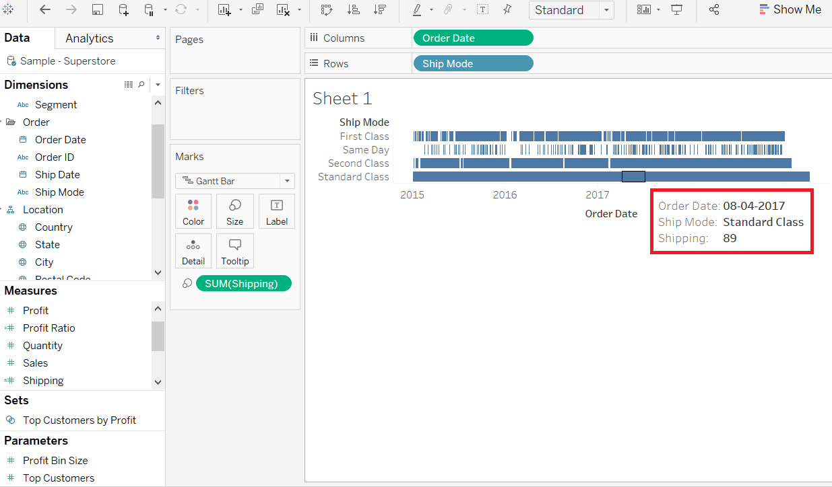Click the highlighted Standard Class Gantt bar
Screen dimensions: 832x487
[x=633, y=176]
